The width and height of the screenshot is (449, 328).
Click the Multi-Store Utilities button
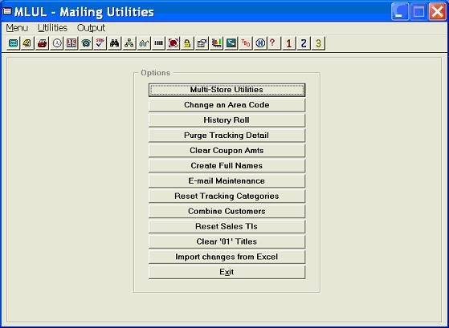point(227,90)
